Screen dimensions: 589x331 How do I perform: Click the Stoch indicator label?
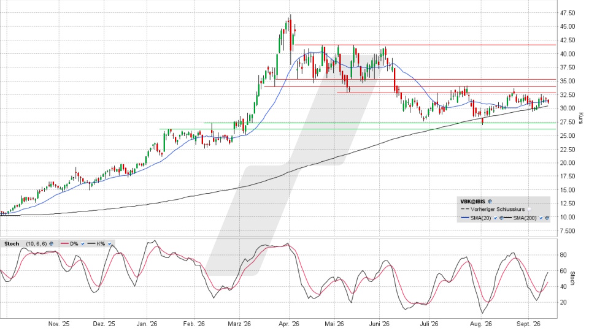[12, 243]
